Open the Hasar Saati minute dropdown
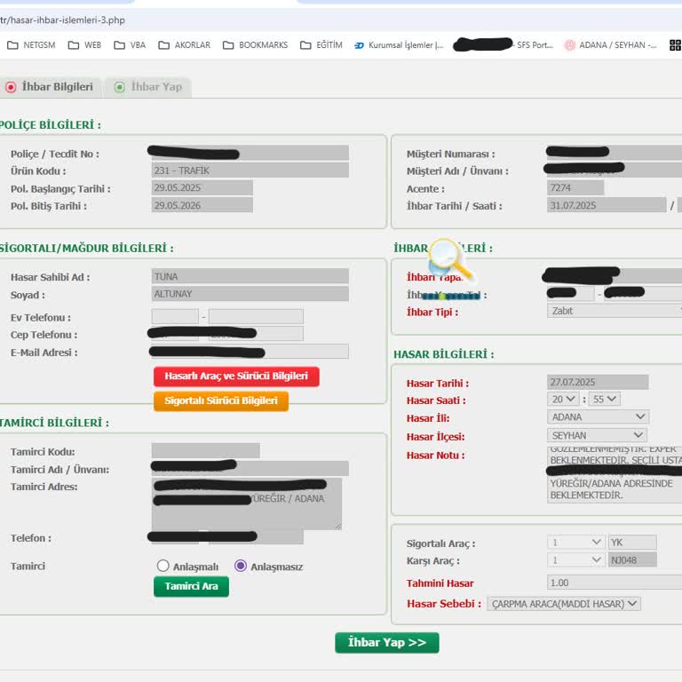 [605, 399]
